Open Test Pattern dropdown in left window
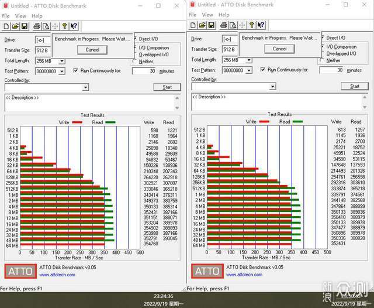374x308 pixels. click(x=62, y=71)
